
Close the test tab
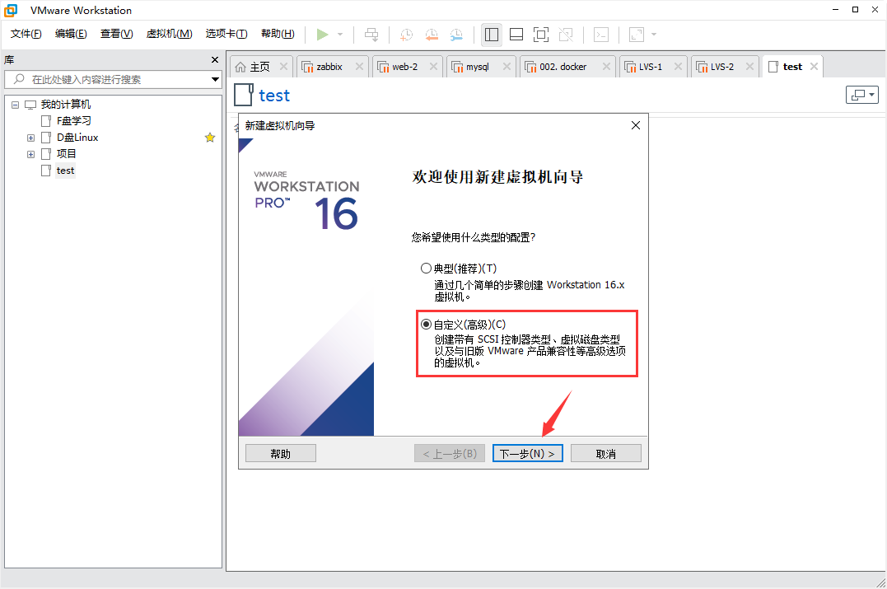pos(814,67)
